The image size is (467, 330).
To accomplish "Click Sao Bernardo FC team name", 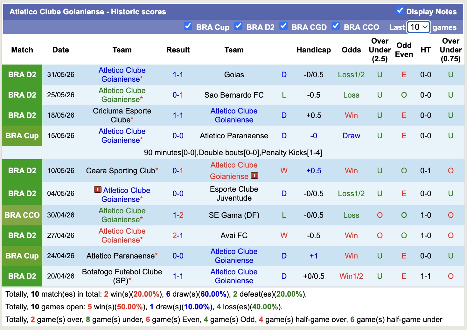I will pos(234,95).
